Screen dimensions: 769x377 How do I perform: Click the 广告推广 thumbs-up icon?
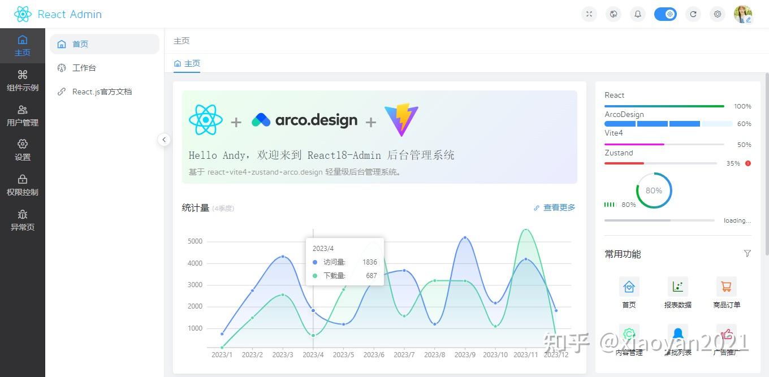pos(726,334)
